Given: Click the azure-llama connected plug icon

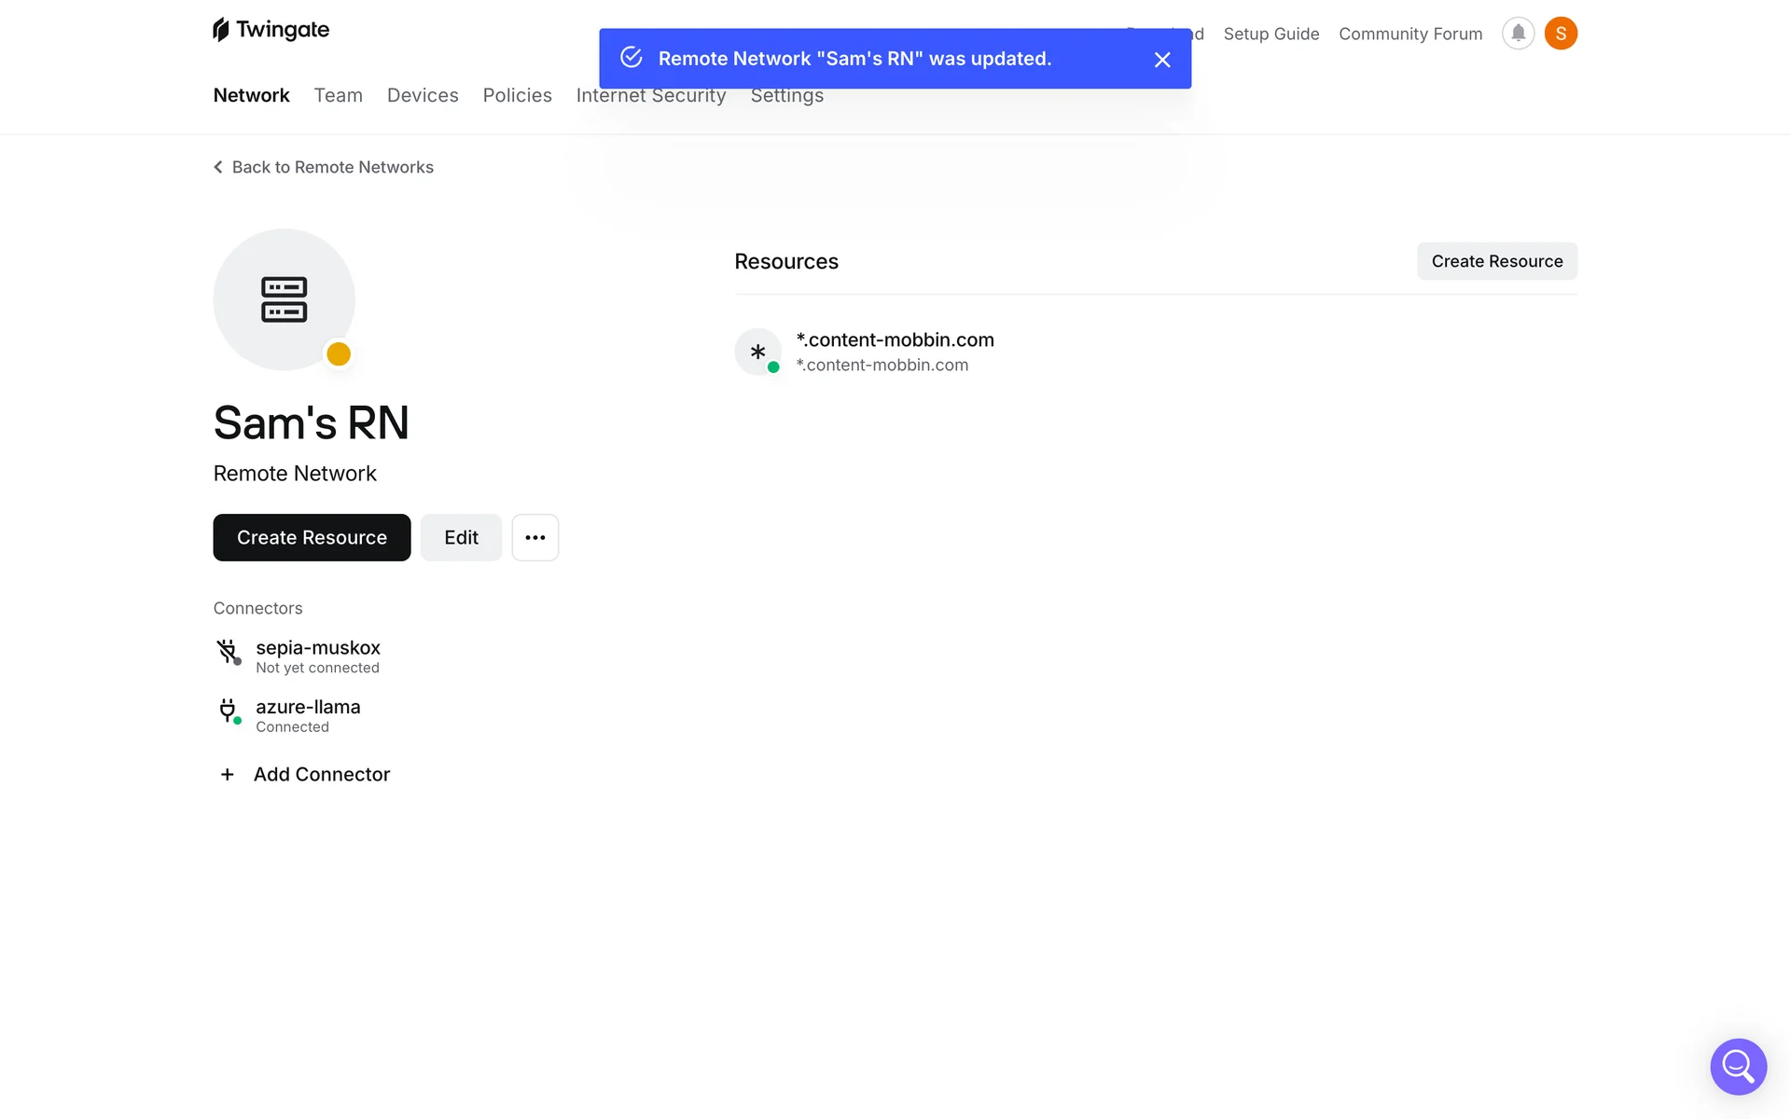Looking at the screenshot, I should 228,711.
